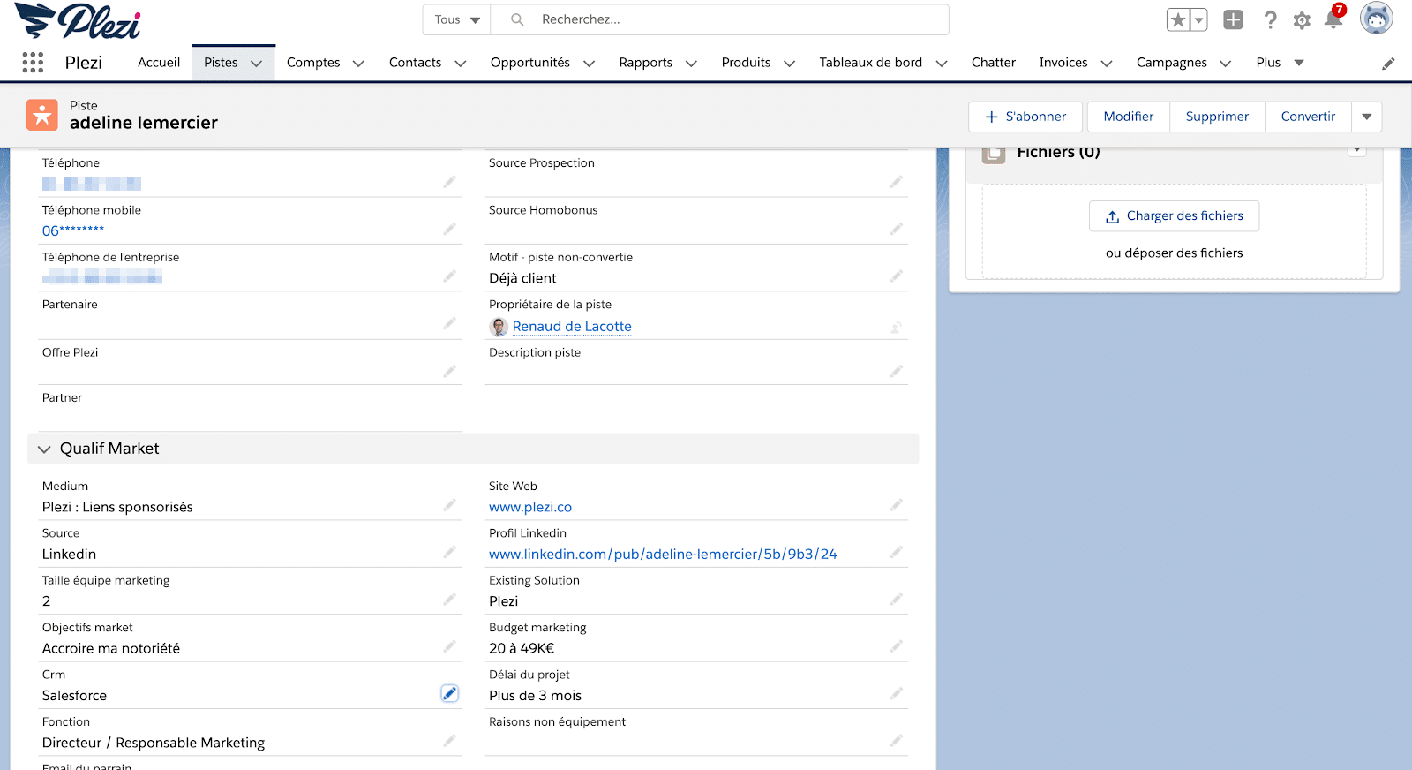
Task: Change the lead owner icon
Action: coord(896,328)
